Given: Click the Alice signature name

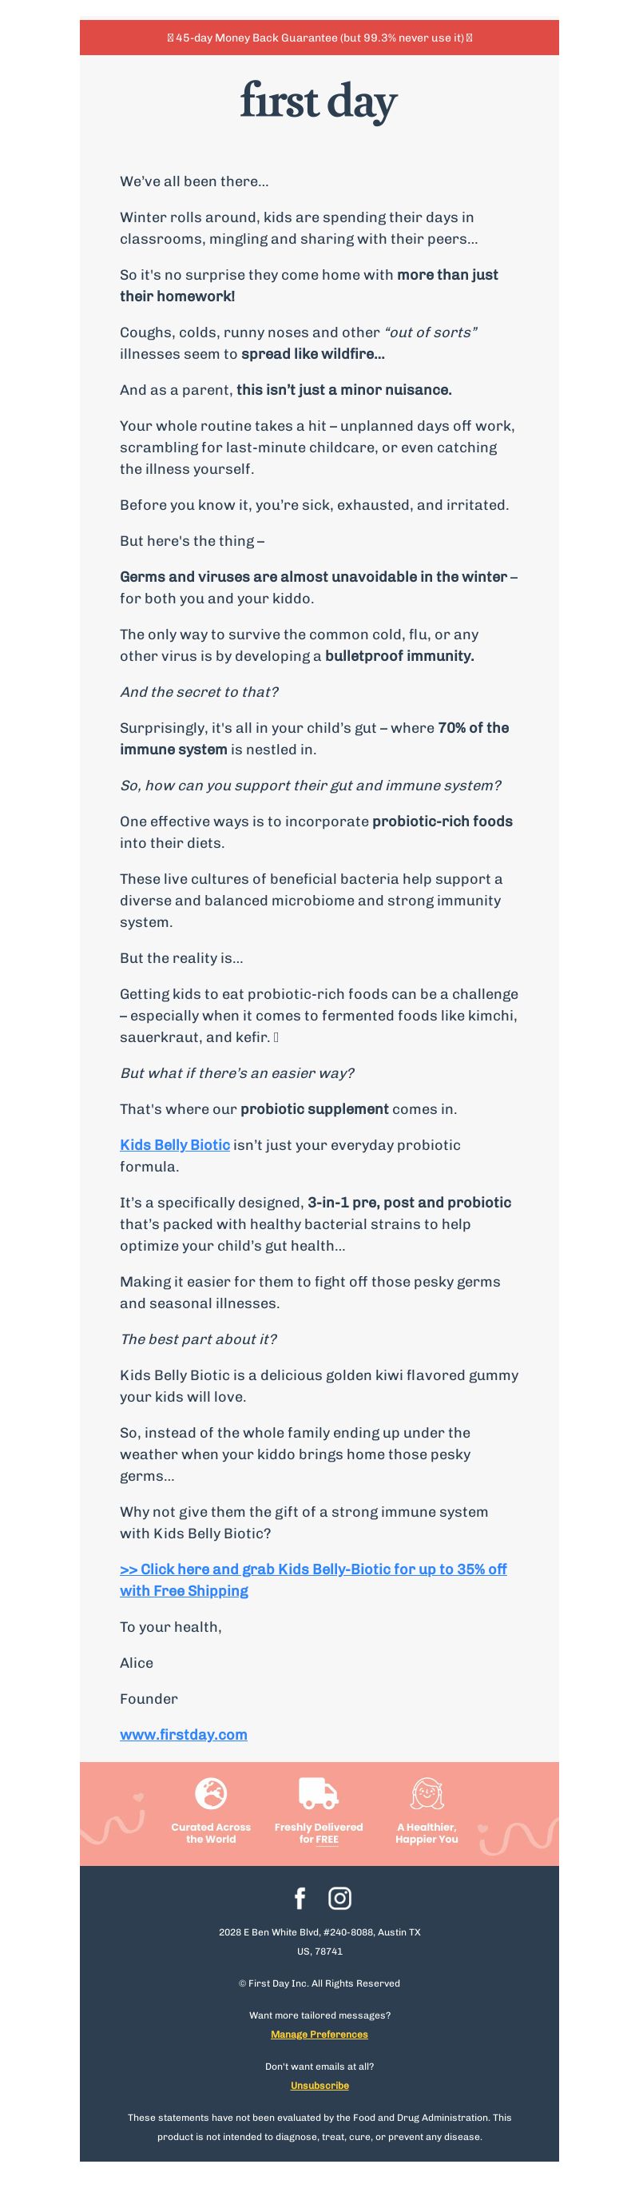Looking at the screenshot, I should coord(136,1663).
